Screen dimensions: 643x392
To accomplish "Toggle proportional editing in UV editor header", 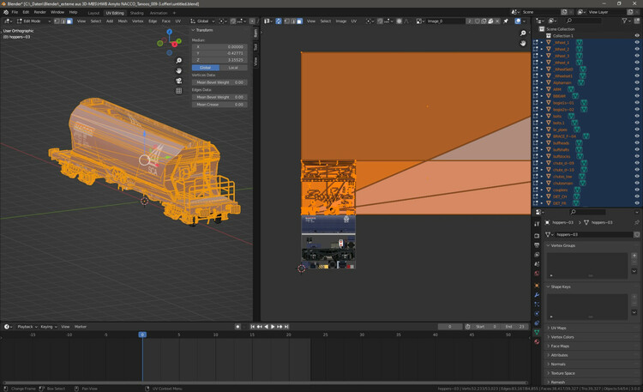I will [399, 21].
